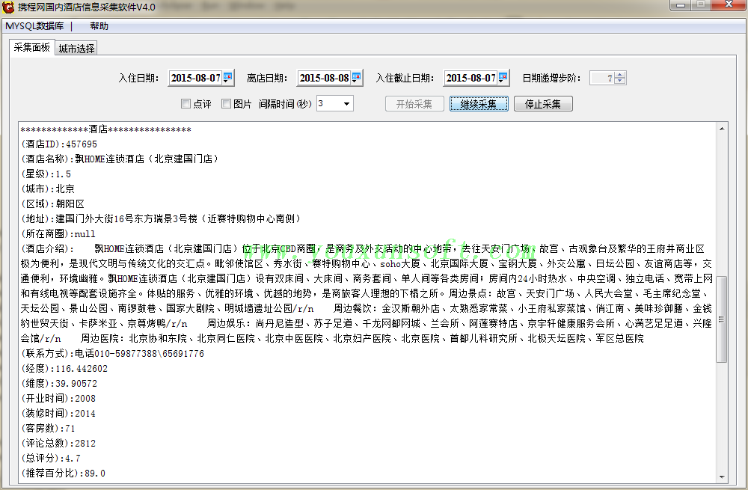Click the line (总评分):4.7
Image resolution: width=748 pixels, height=490 pixels.
coord(51,459)
